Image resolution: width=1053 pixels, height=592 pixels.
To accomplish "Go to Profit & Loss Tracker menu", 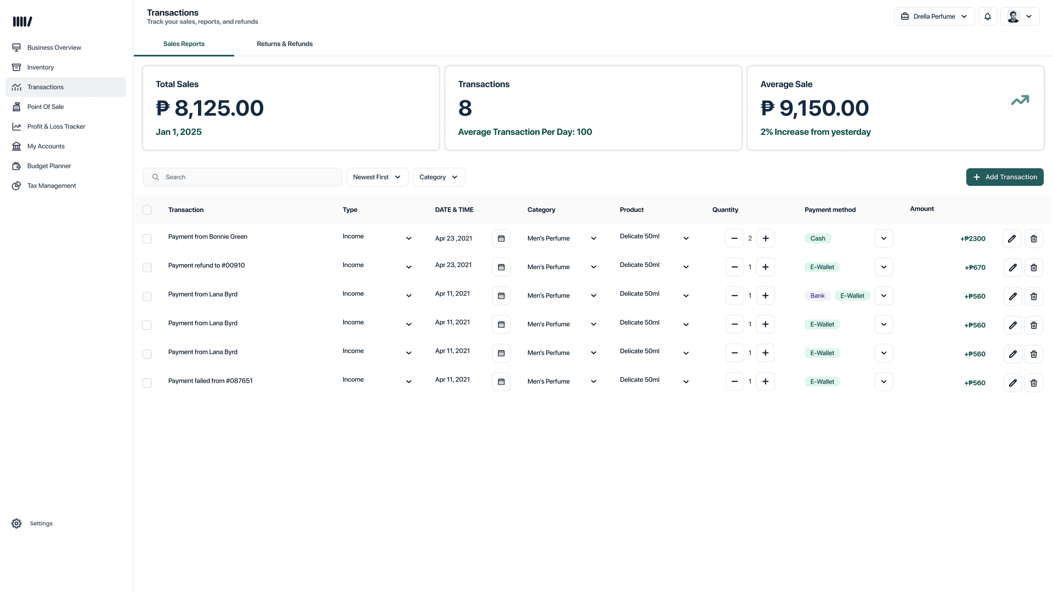I will point(56,127).
